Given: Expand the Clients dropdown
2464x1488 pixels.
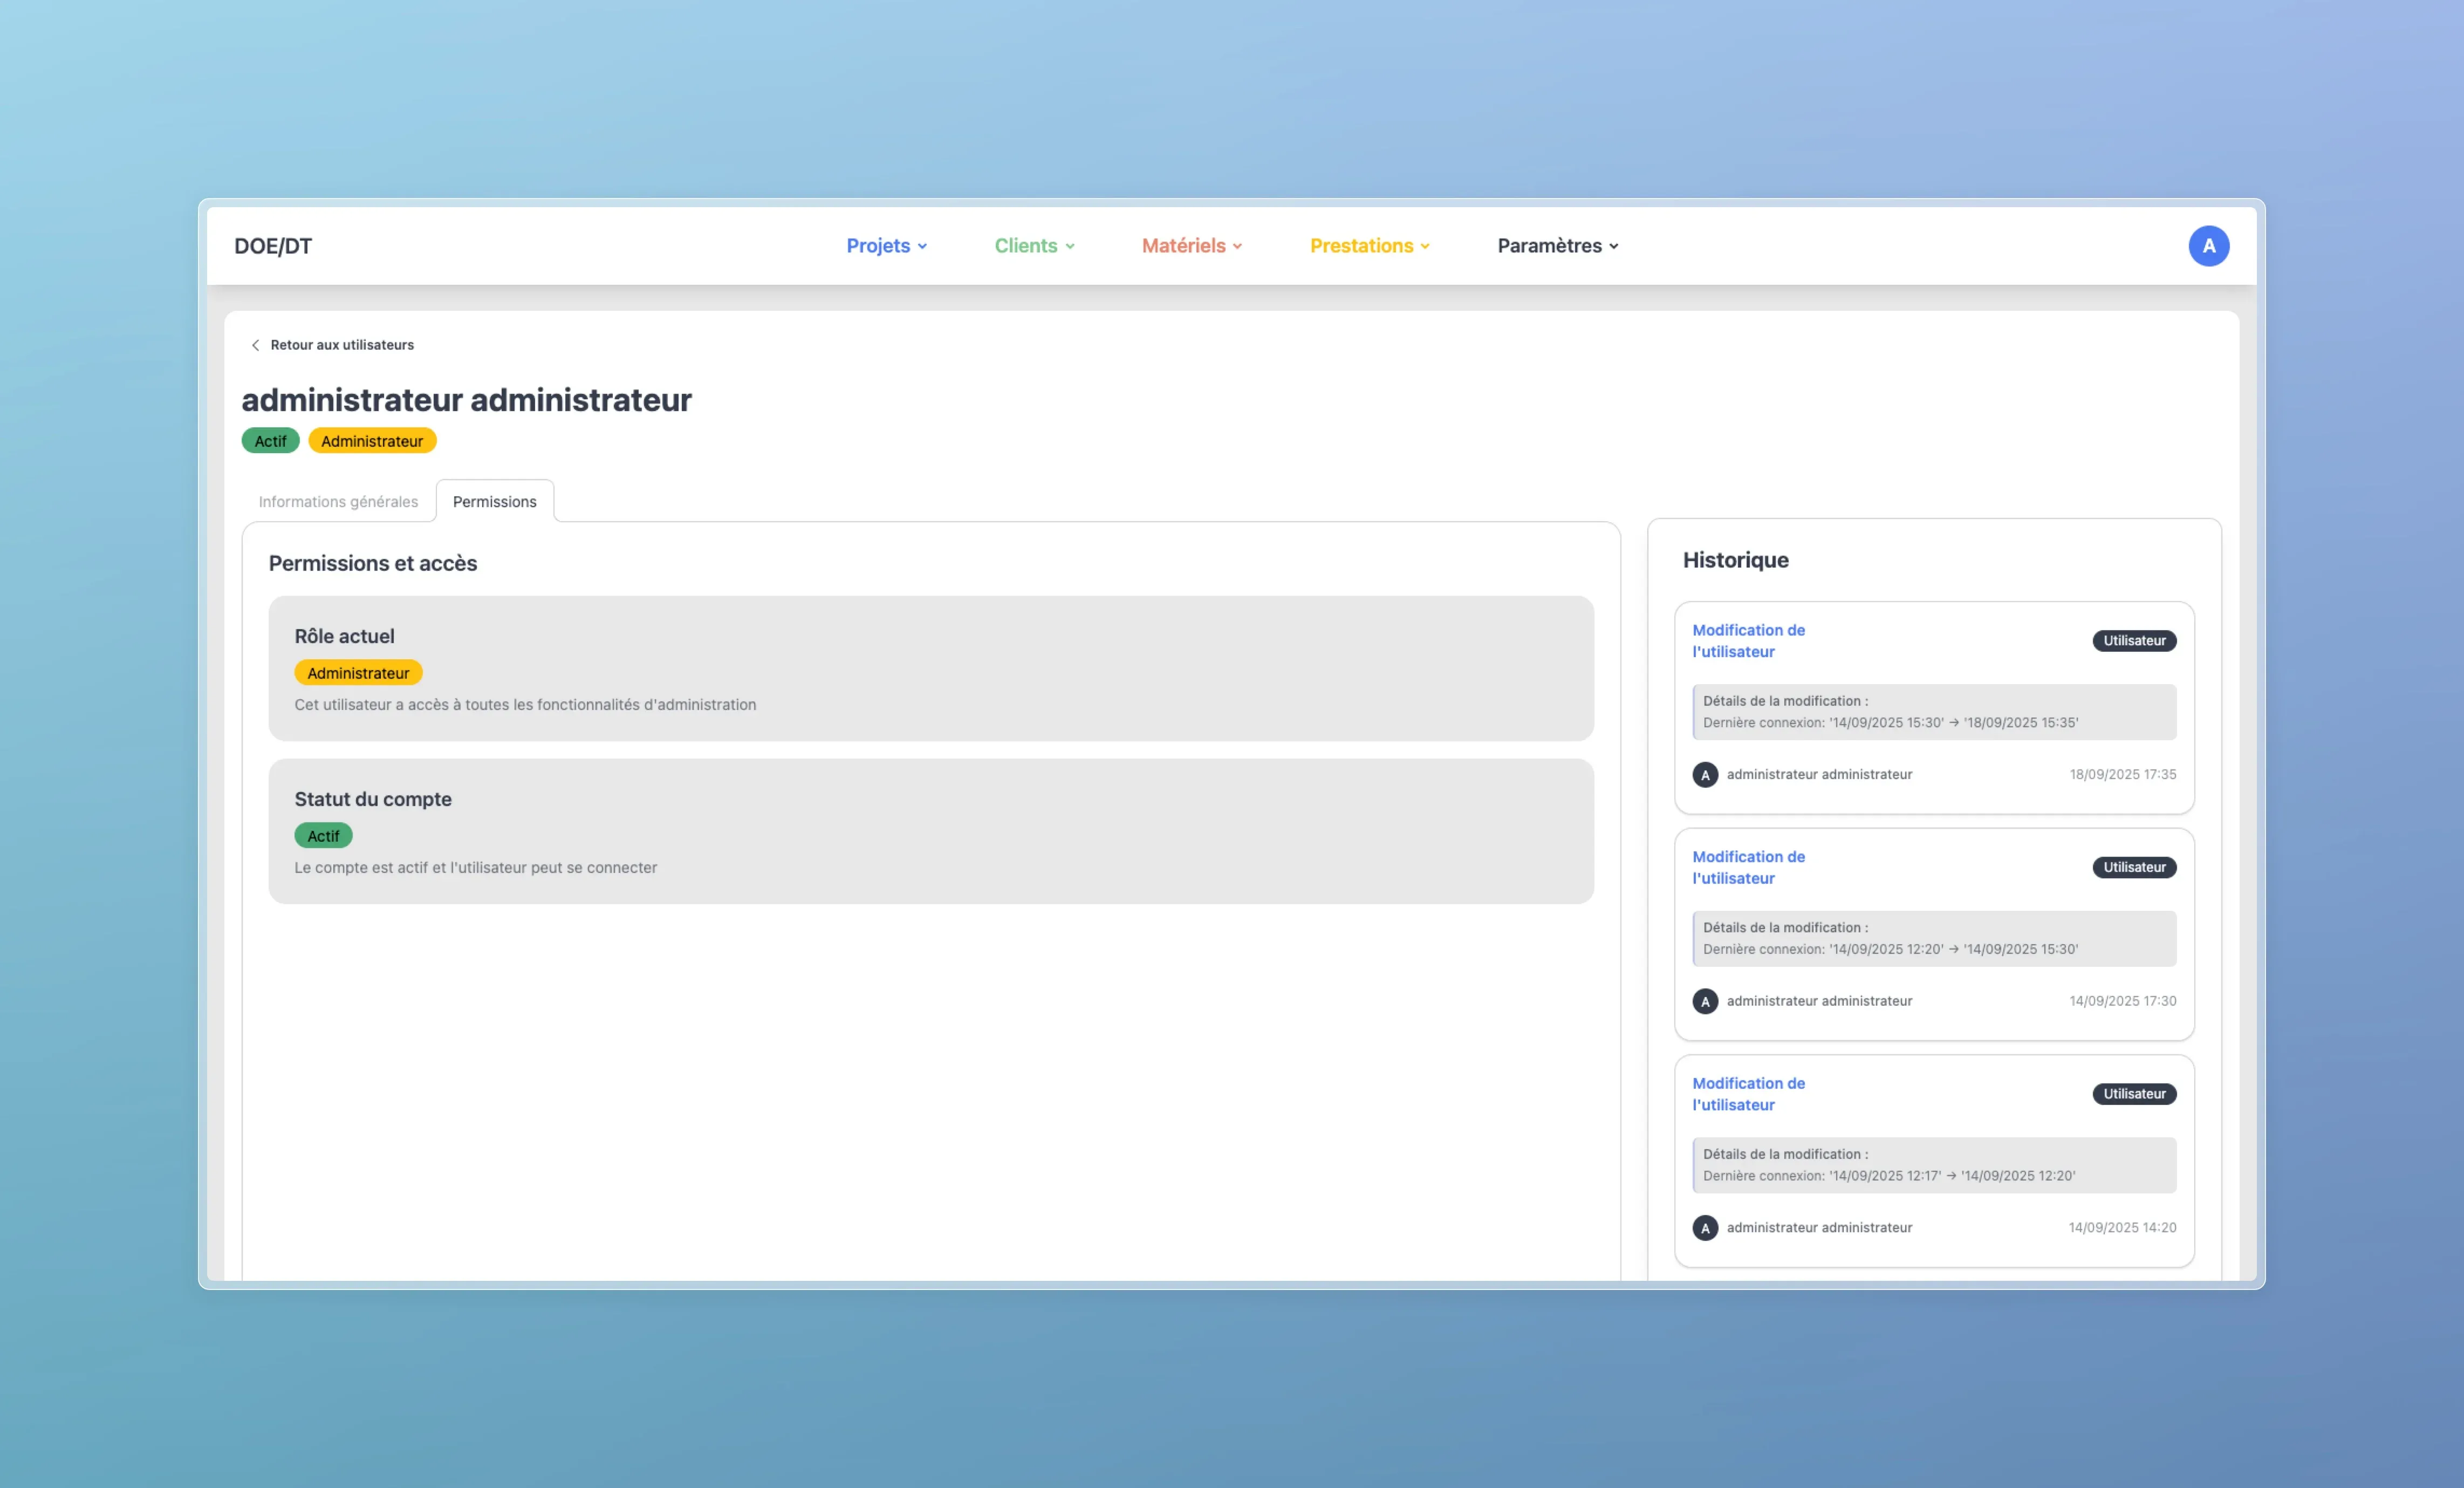Looking at the screenshot, I should point(1034,246).
